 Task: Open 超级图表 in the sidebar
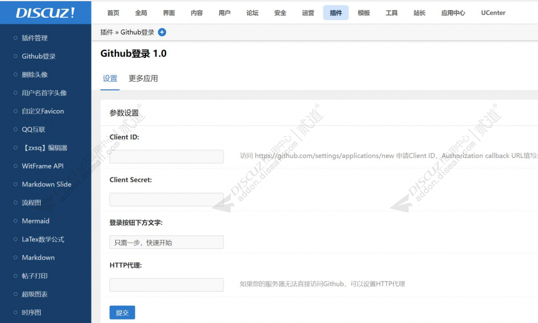(35, 294)
